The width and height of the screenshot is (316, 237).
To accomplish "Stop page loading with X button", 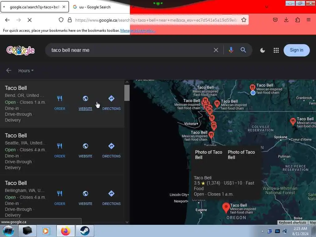I will point(29,20).
